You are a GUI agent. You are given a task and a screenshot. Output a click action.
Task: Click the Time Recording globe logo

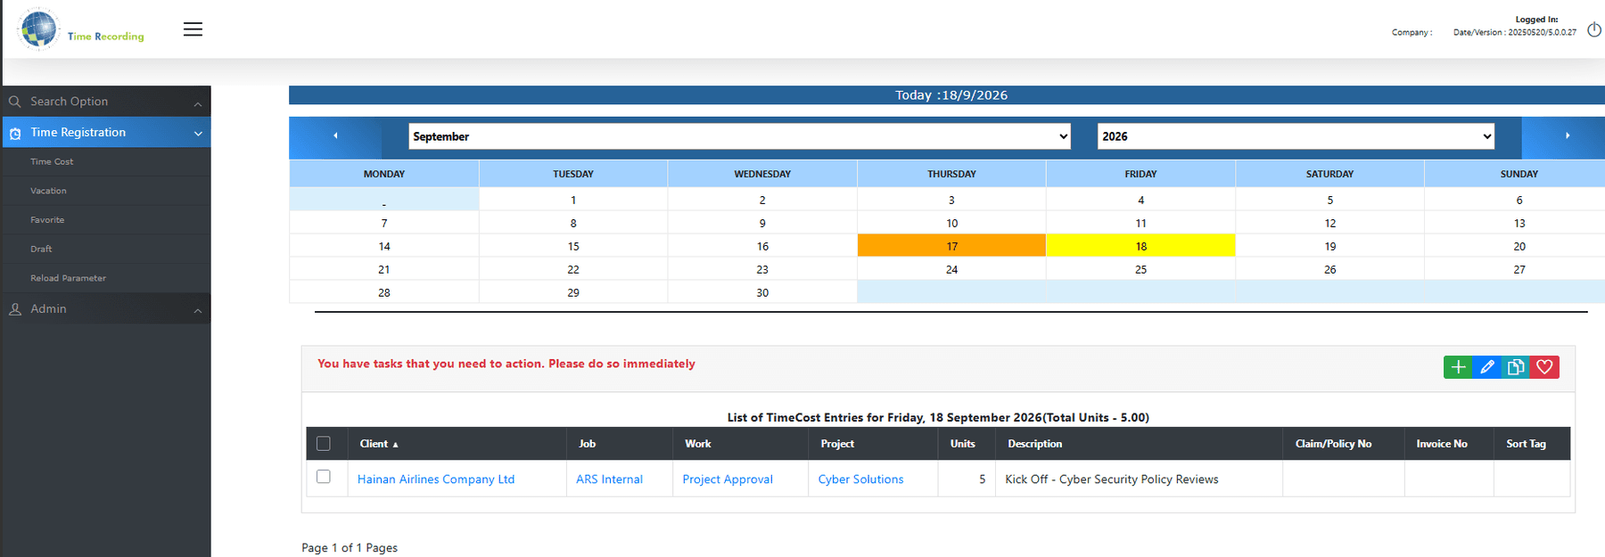coord(39,29)
